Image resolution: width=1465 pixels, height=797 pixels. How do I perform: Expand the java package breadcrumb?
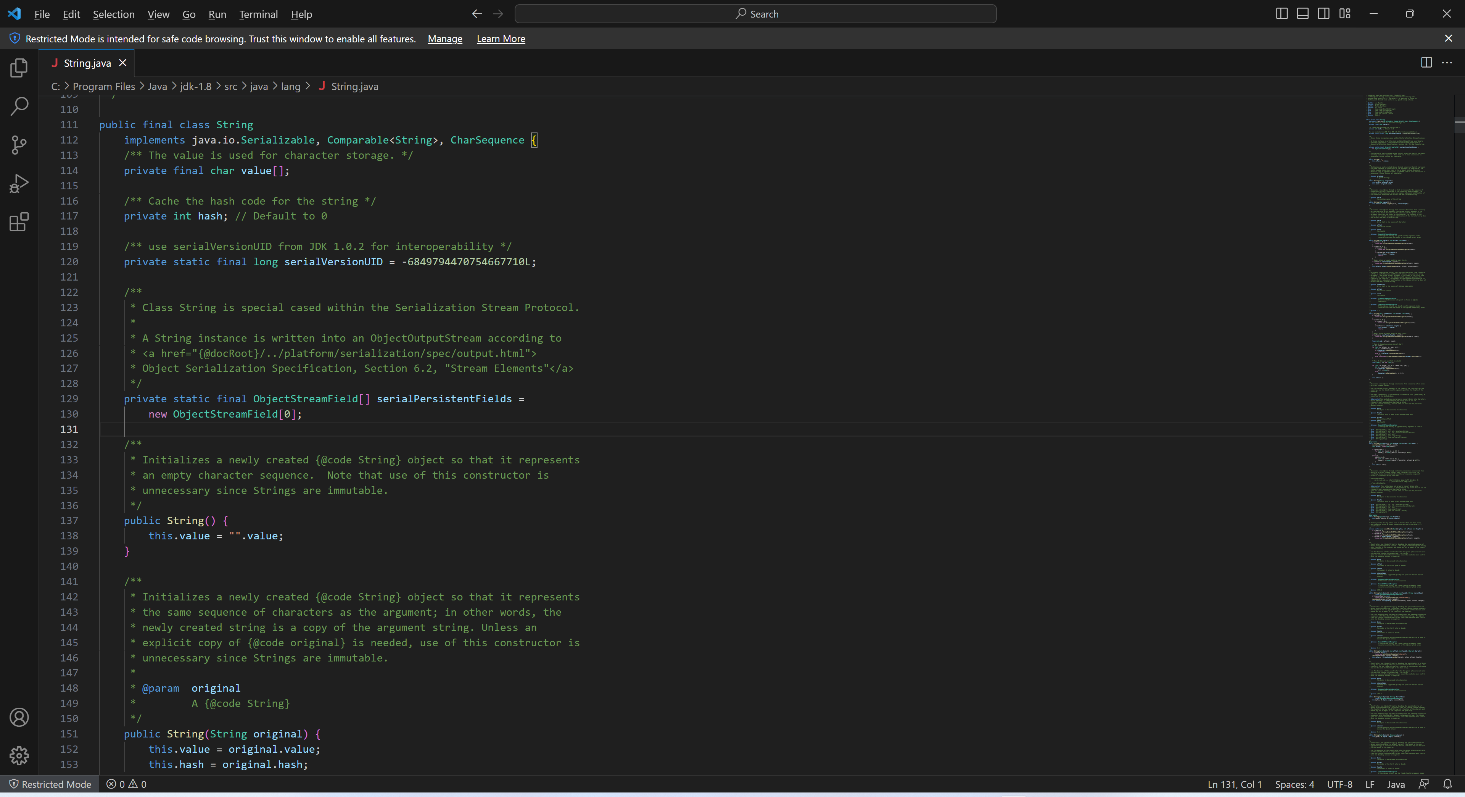[259, 87]
